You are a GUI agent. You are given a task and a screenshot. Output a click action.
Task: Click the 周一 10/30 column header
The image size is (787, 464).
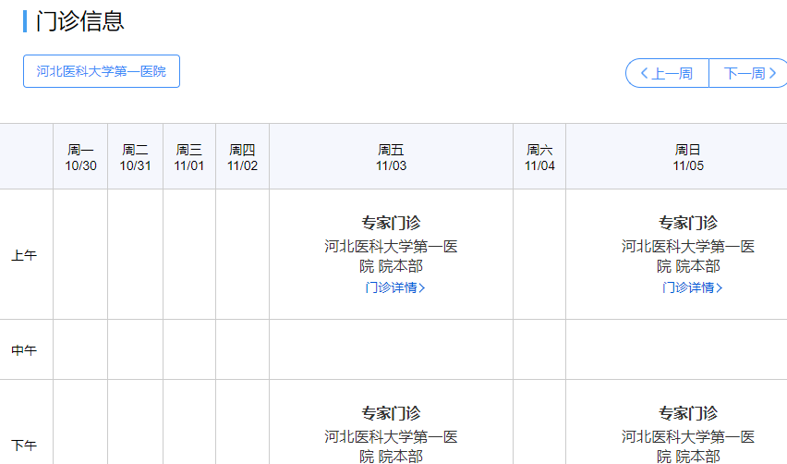pyautogui.click(x=80, y=157)
